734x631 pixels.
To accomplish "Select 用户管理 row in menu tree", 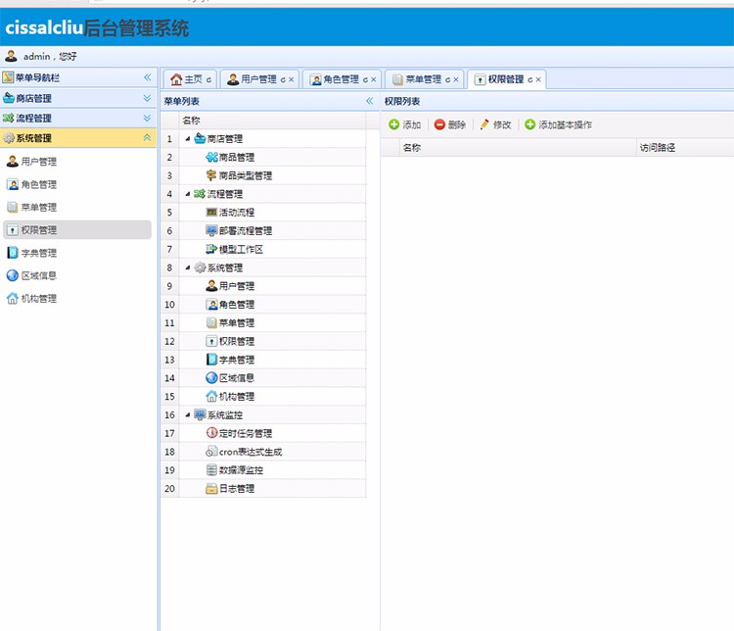I will pos(263,286).
